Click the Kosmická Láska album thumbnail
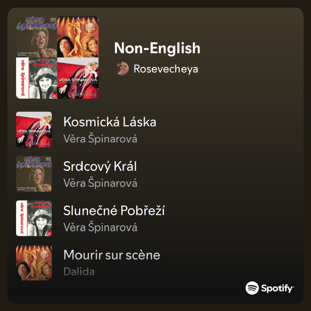The height and width of the screenshot is (311, 311). pyautogui.click(x=34, y=129)
